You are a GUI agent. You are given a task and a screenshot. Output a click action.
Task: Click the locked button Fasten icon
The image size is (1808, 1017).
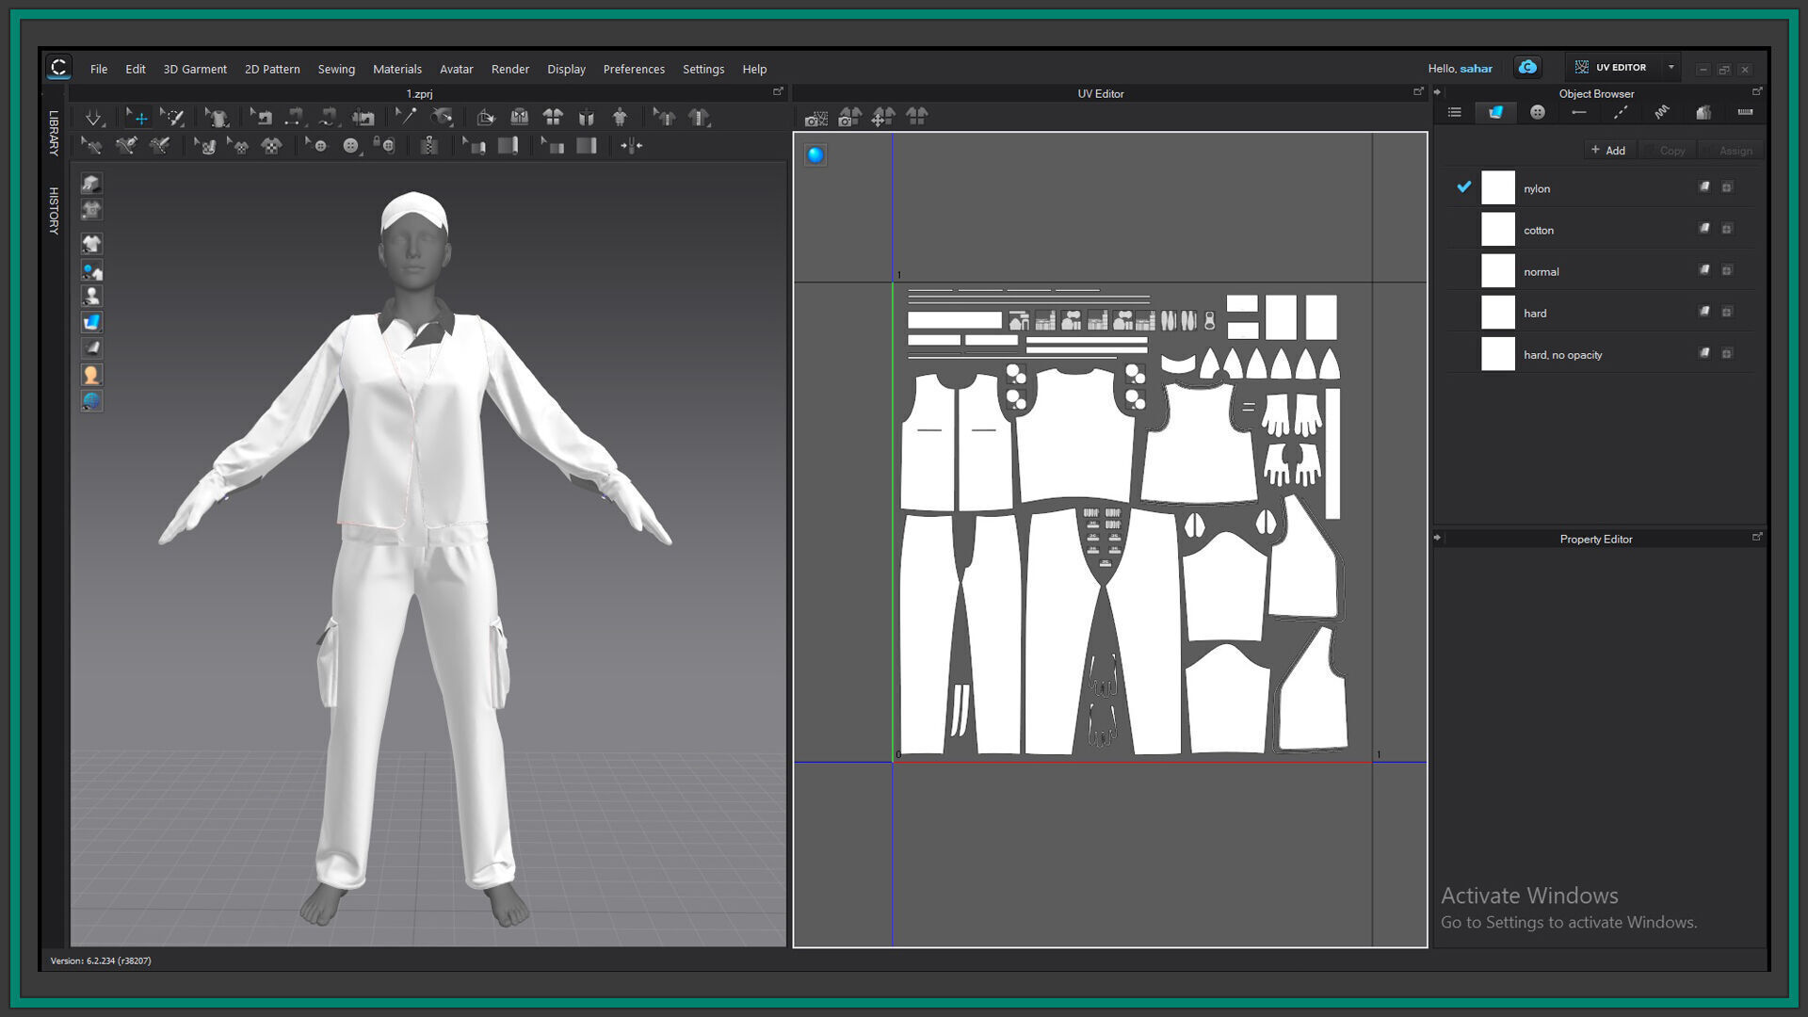[384, 145]
